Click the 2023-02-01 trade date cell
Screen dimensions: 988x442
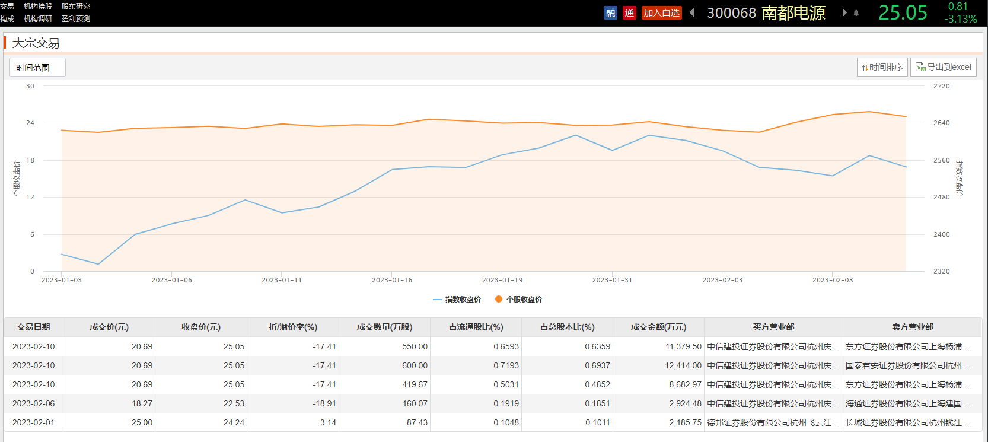33,422
